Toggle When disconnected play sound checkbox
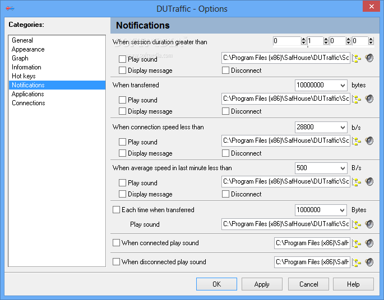The image size is (384, 300). pyautogui.click(x=116, y=262)
